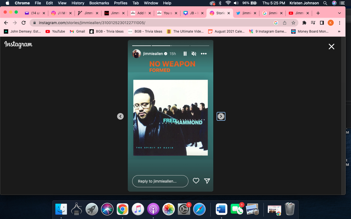Open the tab search dropdown arrow
Image resolution: width=351 pixels, height=219 pixels.
coord(339,13)
